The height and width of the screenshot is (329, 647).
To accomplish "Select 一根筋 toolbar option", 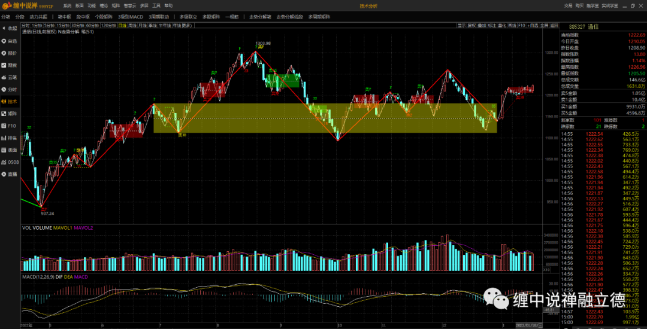I will (x=232, y=17).
